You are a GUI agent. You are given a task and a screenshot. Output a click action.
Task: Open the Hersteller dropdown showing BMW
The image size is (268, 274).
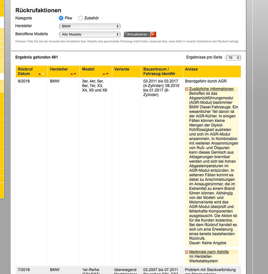[90, 26]
